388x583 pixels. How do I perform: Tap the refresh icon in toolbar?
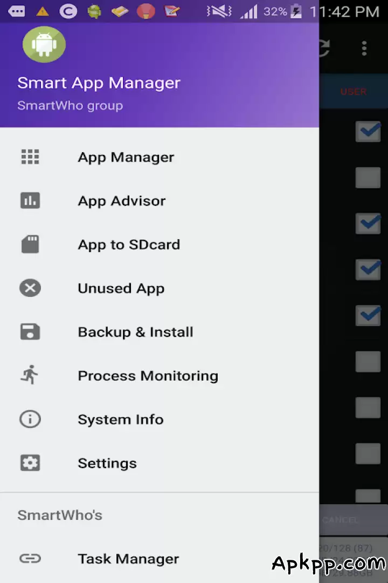coord(324,49)
